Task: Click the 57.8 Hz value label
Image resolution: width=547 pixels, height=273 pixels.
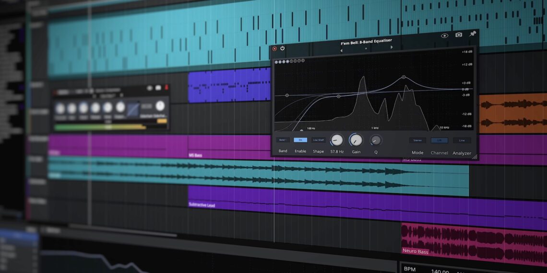Action: 337,152
